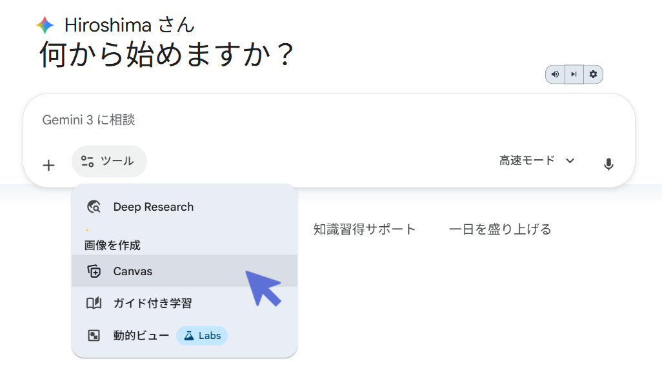Viewport: 662px width, 377px height.
Task: Open settings via the gear icon
Action: [x=593, y=74]
